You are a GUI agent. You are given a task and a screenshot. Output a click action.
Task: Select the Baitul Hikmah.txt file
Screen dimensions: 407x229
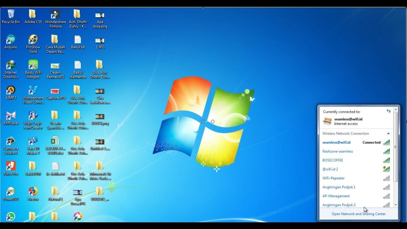pyautogui.click(x=78, y=69)
